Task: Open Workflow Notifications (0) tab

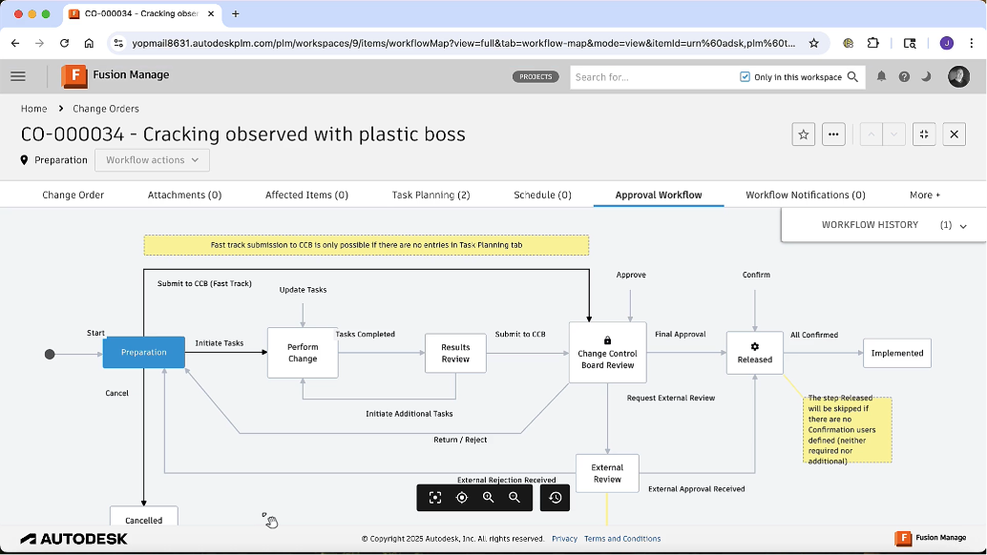Action: (x=806, y=195)
